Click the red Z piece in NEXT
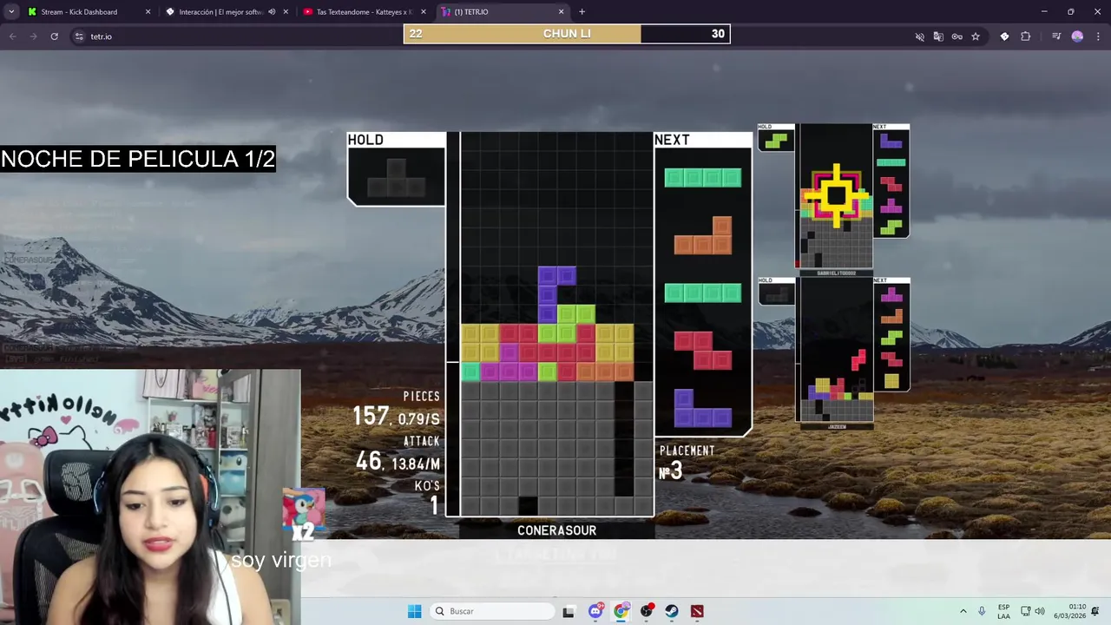 coord(703,351)
